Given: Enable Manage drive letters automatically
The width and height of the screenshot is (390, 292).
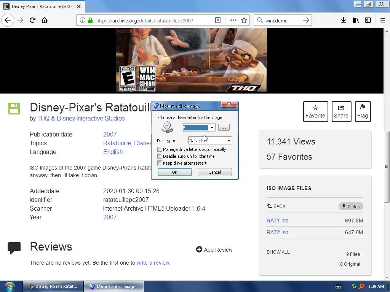Looking at the screenshot, I should 160,149.
